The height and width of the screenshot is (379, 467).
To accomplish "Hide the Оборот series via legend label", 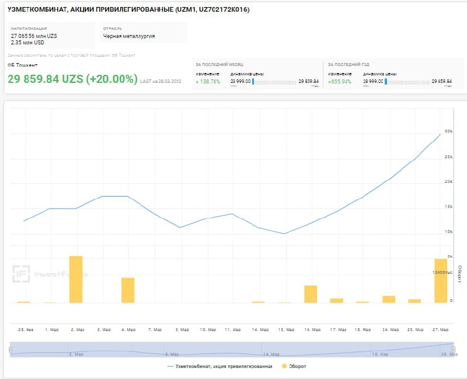I will point(297,366).
